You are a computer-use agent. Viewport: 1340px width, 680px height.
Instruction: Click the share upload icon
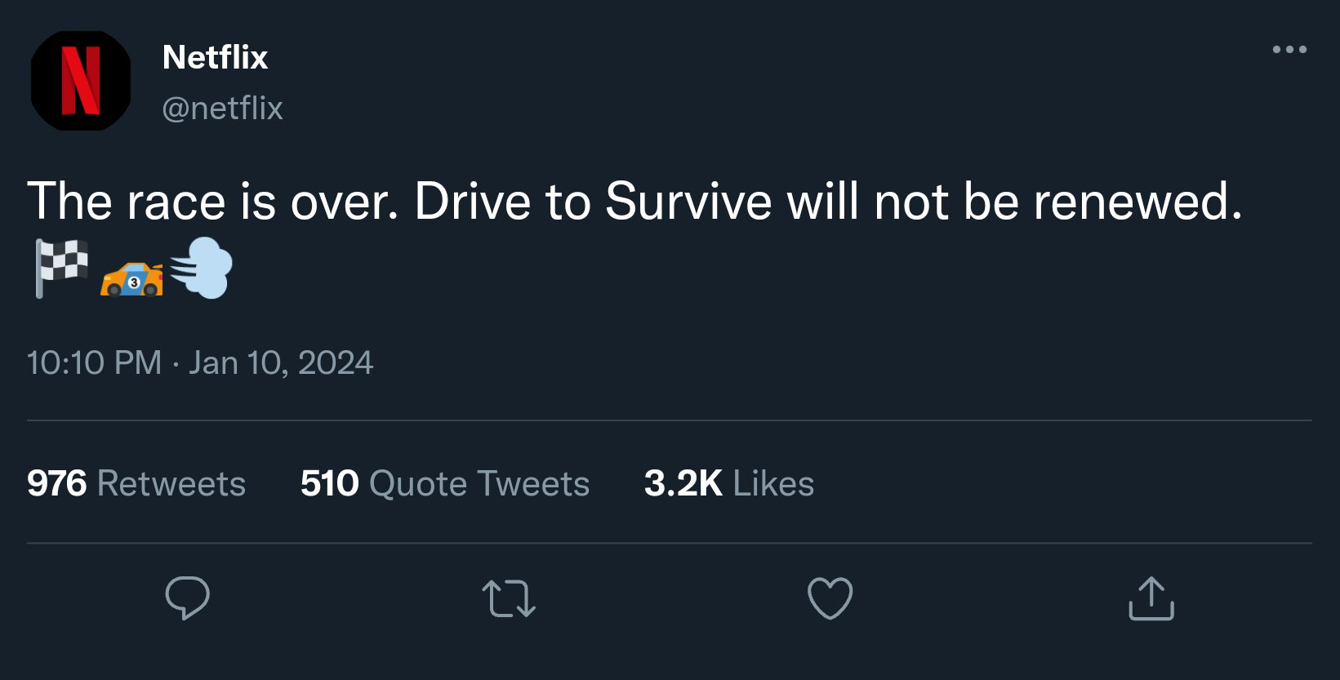[1151, 598]
